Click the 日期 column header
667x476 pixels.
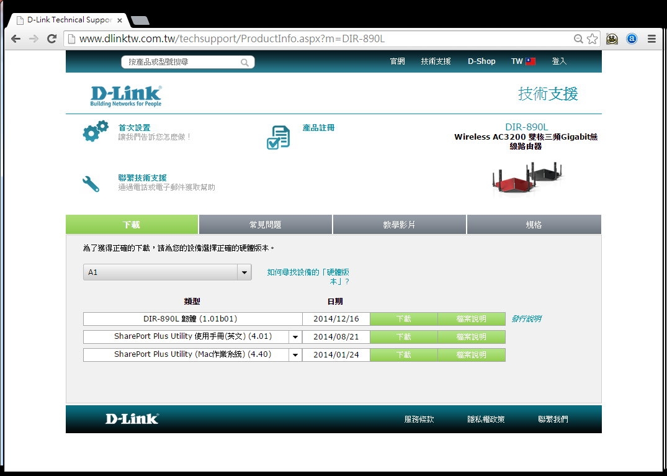(x=335, y=301)
